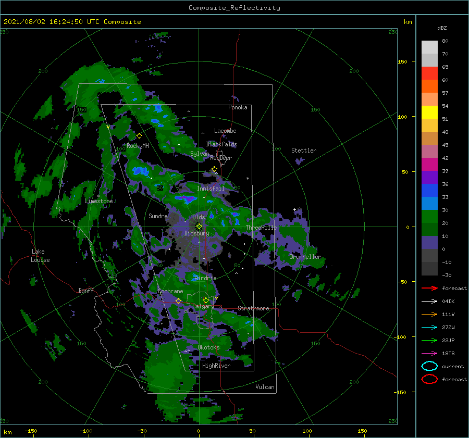Click the Sylvan label on map
Viewport: 469px width, 438px height.
pos(200,154)
